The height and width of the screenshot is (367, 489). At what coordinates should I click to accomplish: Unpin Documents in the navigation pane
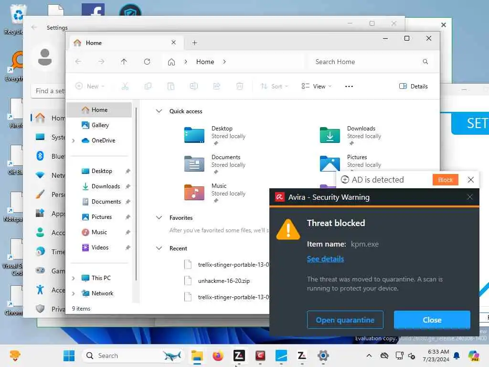128,202
